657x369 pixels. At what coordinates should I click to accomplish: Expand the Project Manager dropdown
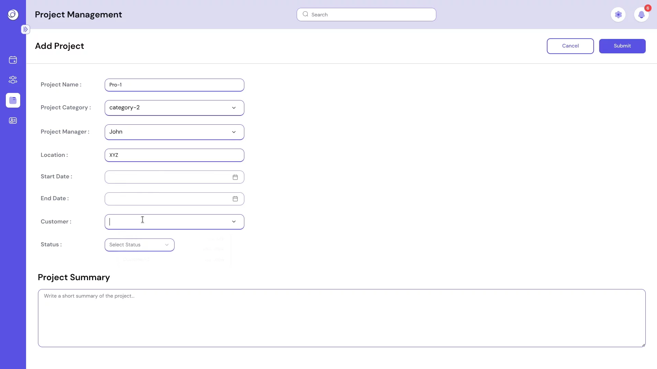(x=175, y=132)
